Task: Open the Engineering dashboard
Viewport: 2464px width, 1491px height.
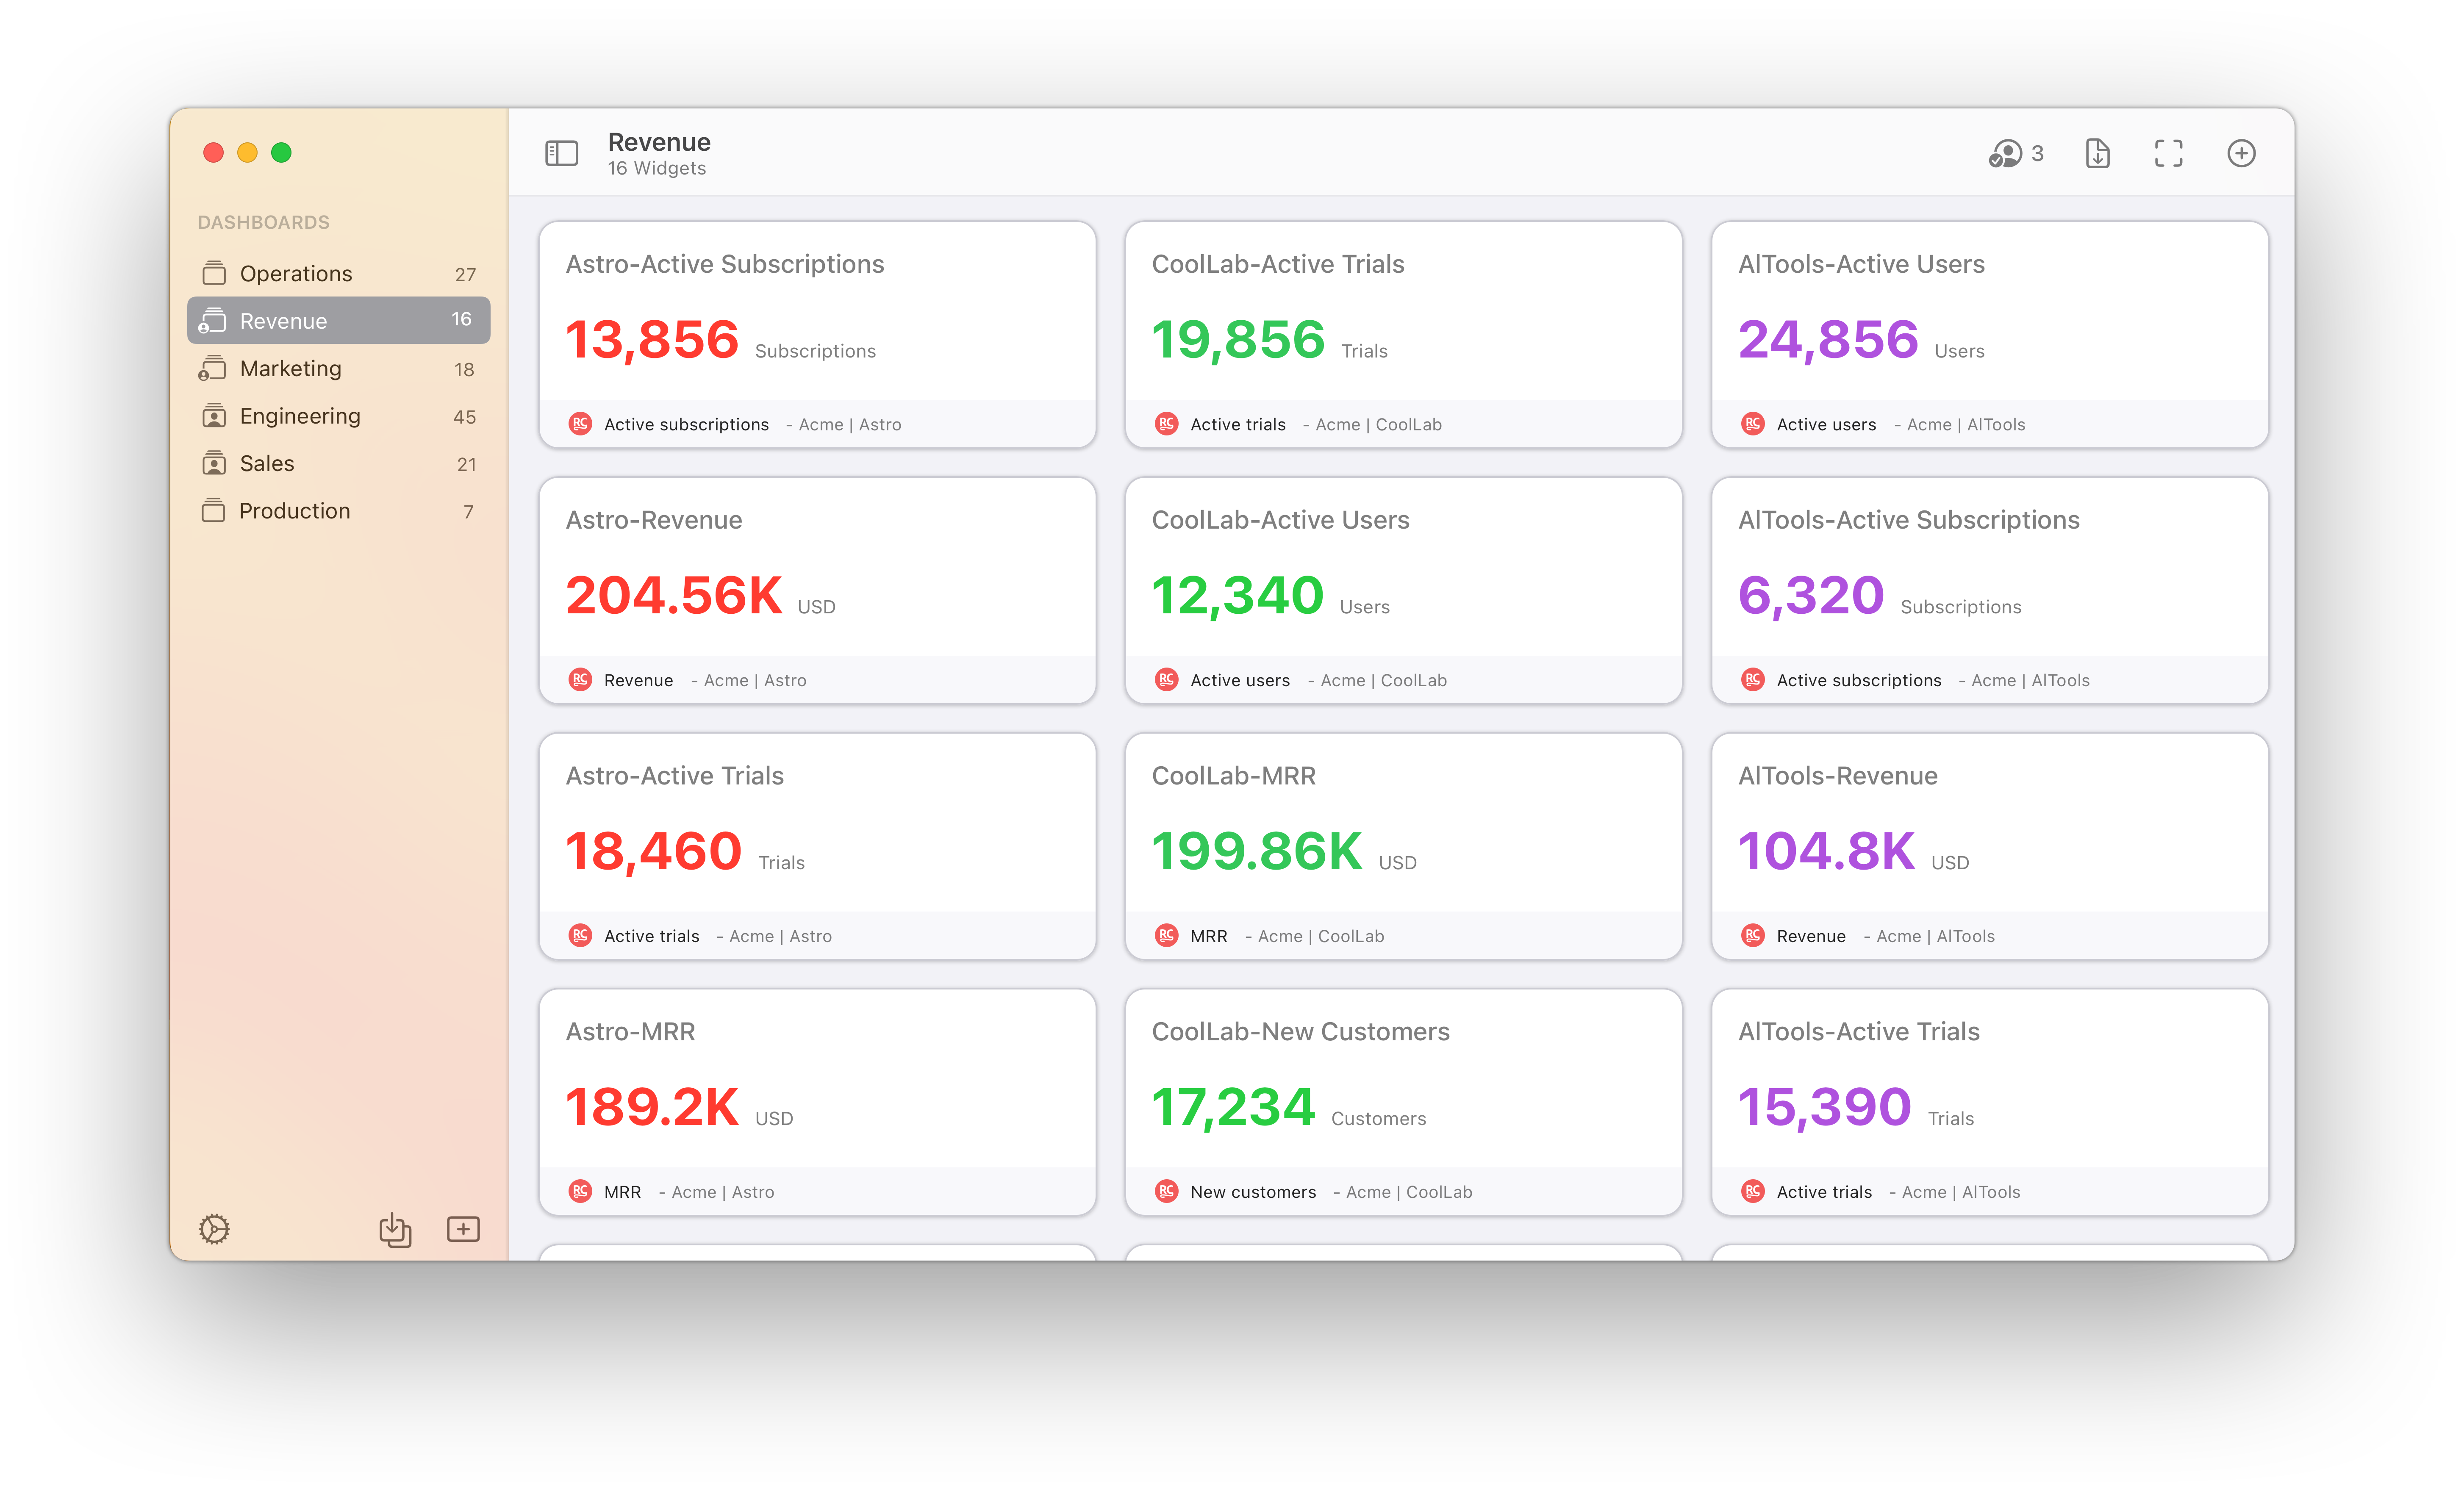Action: tap(300, 416)
